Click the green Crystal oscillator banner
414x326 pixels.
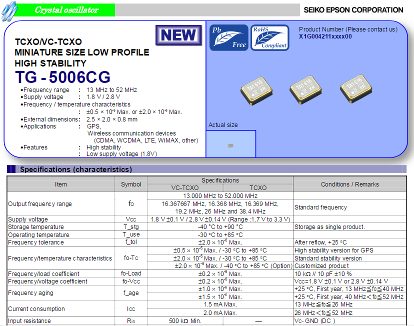[x=66, y=10]
